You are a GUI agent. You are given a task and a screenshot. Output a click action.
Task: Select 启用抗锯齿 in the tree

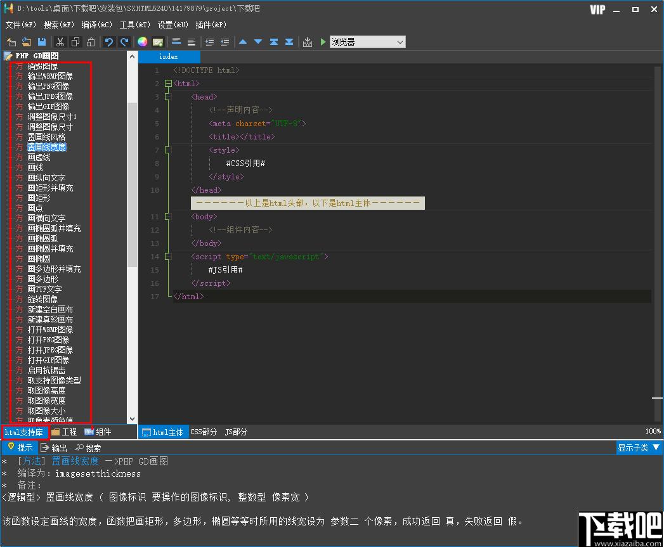[x=46, y=371]
